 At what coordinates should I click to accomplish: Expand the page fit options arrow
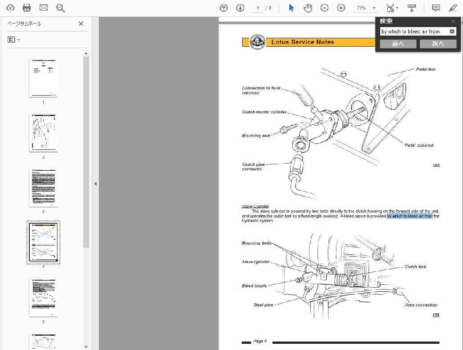[x=397, y=8]
